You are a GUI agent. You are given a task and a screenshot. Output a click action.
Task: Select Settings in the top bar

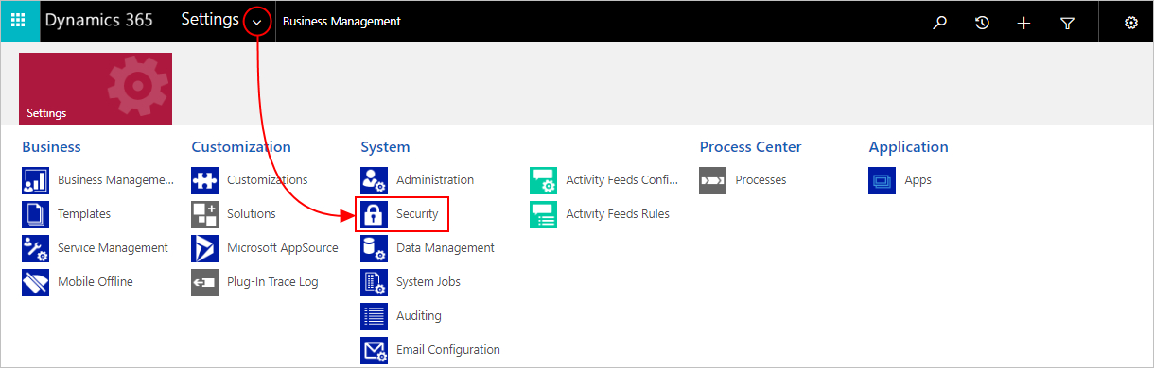[210, 20]
